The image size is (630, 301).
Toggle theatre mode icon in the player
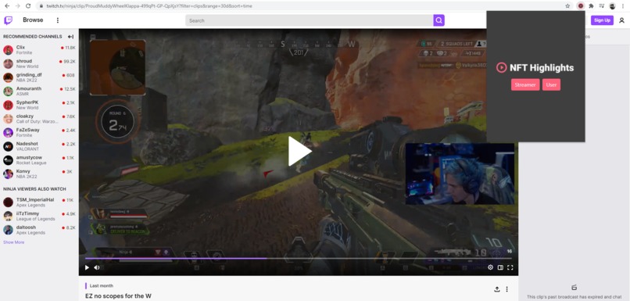point(500,267)
